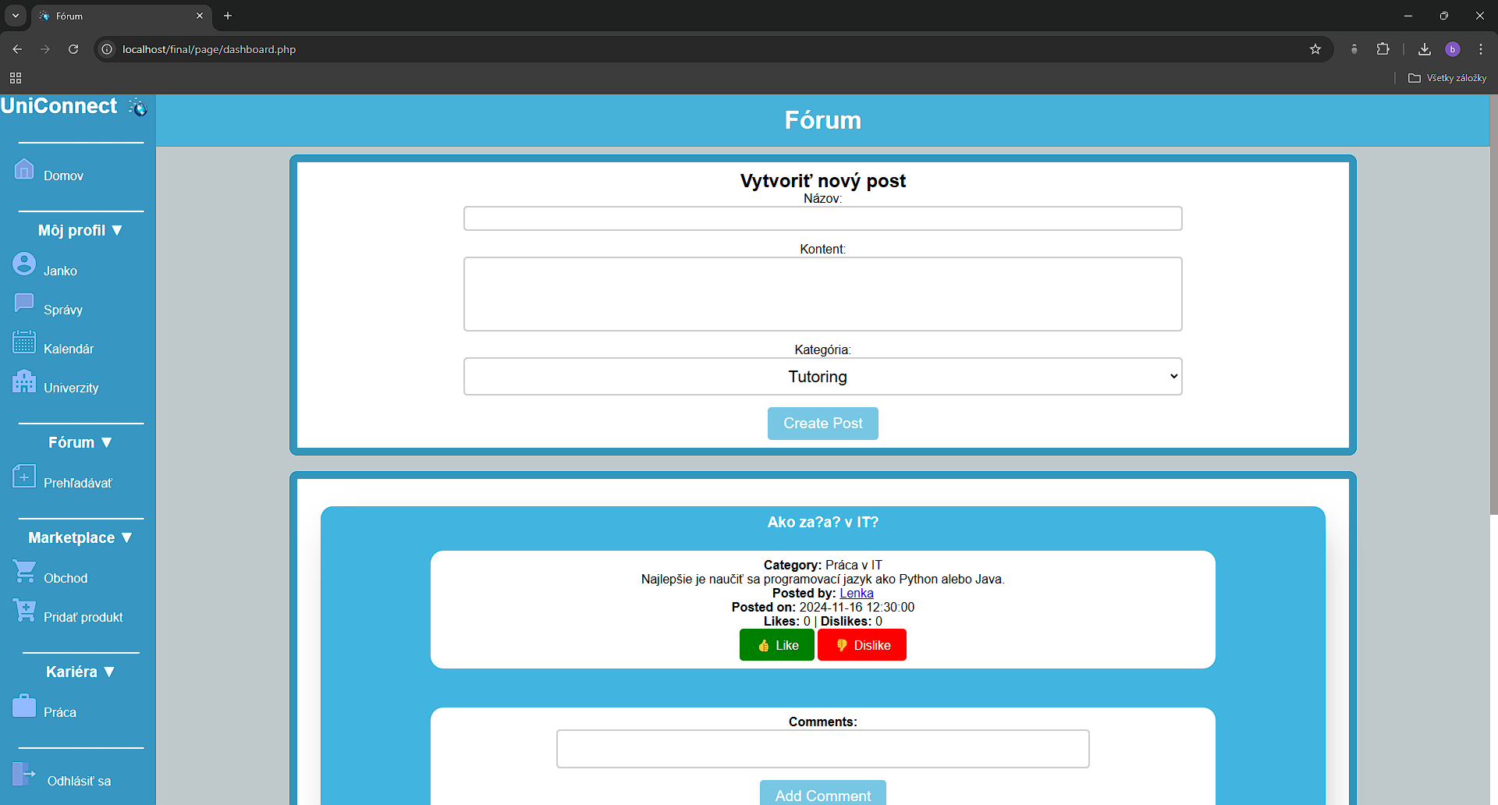View site information icon in address bar
1498x805 pixels.
tap(107, 49)
